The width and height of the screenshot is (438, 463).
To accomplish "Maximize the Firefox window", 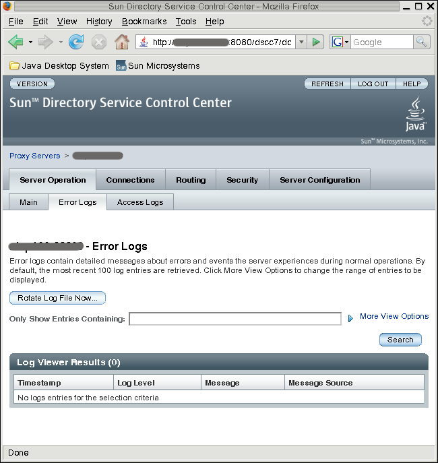I will click(x=418, y=6).
